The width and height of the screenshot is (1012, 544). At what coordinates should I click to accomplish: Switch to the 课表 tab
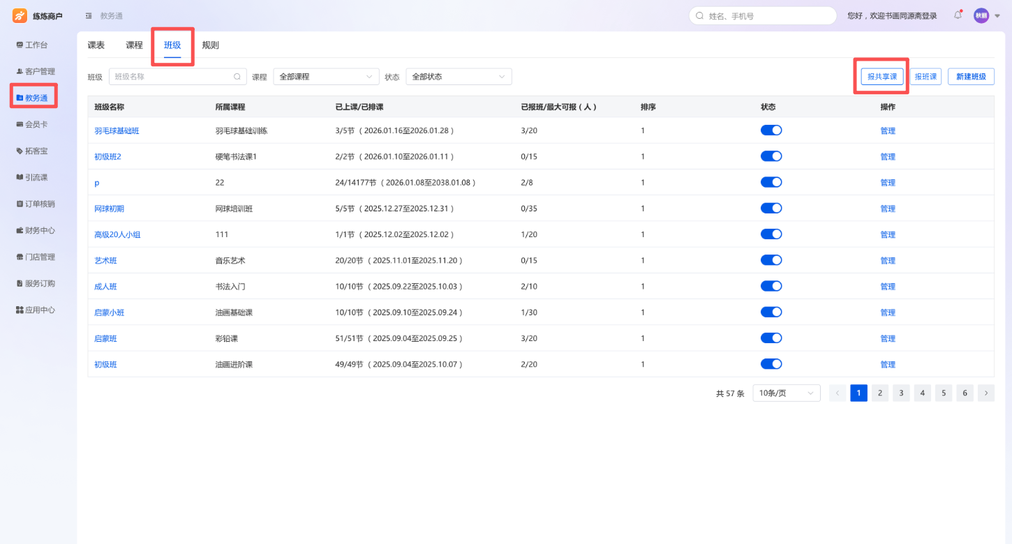96,45
